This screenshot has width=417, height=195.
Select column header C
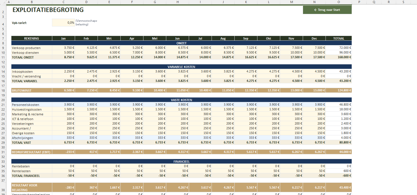point(64,2)
